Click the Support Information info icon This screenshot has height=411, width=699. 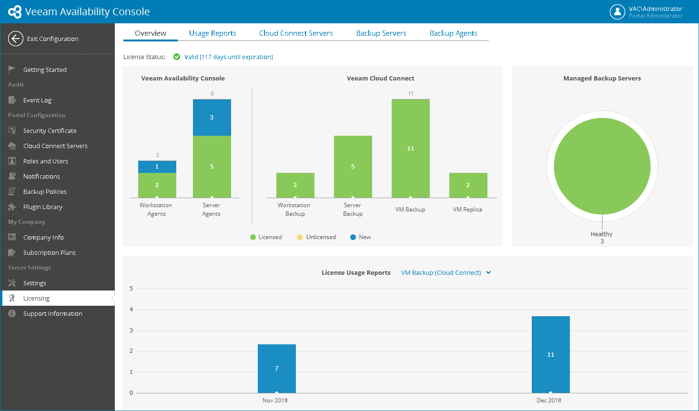(x=12, y=313)
